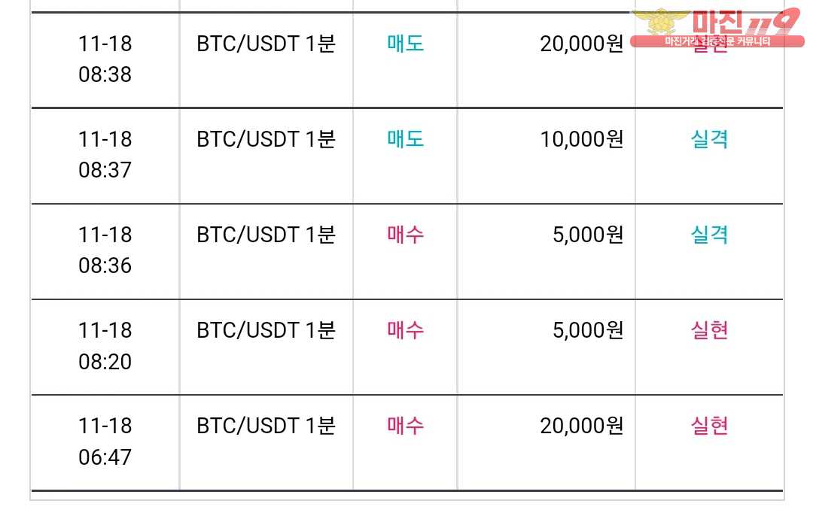Select 20,000원 amount in 06:47 row

click(x=581, y=426)
